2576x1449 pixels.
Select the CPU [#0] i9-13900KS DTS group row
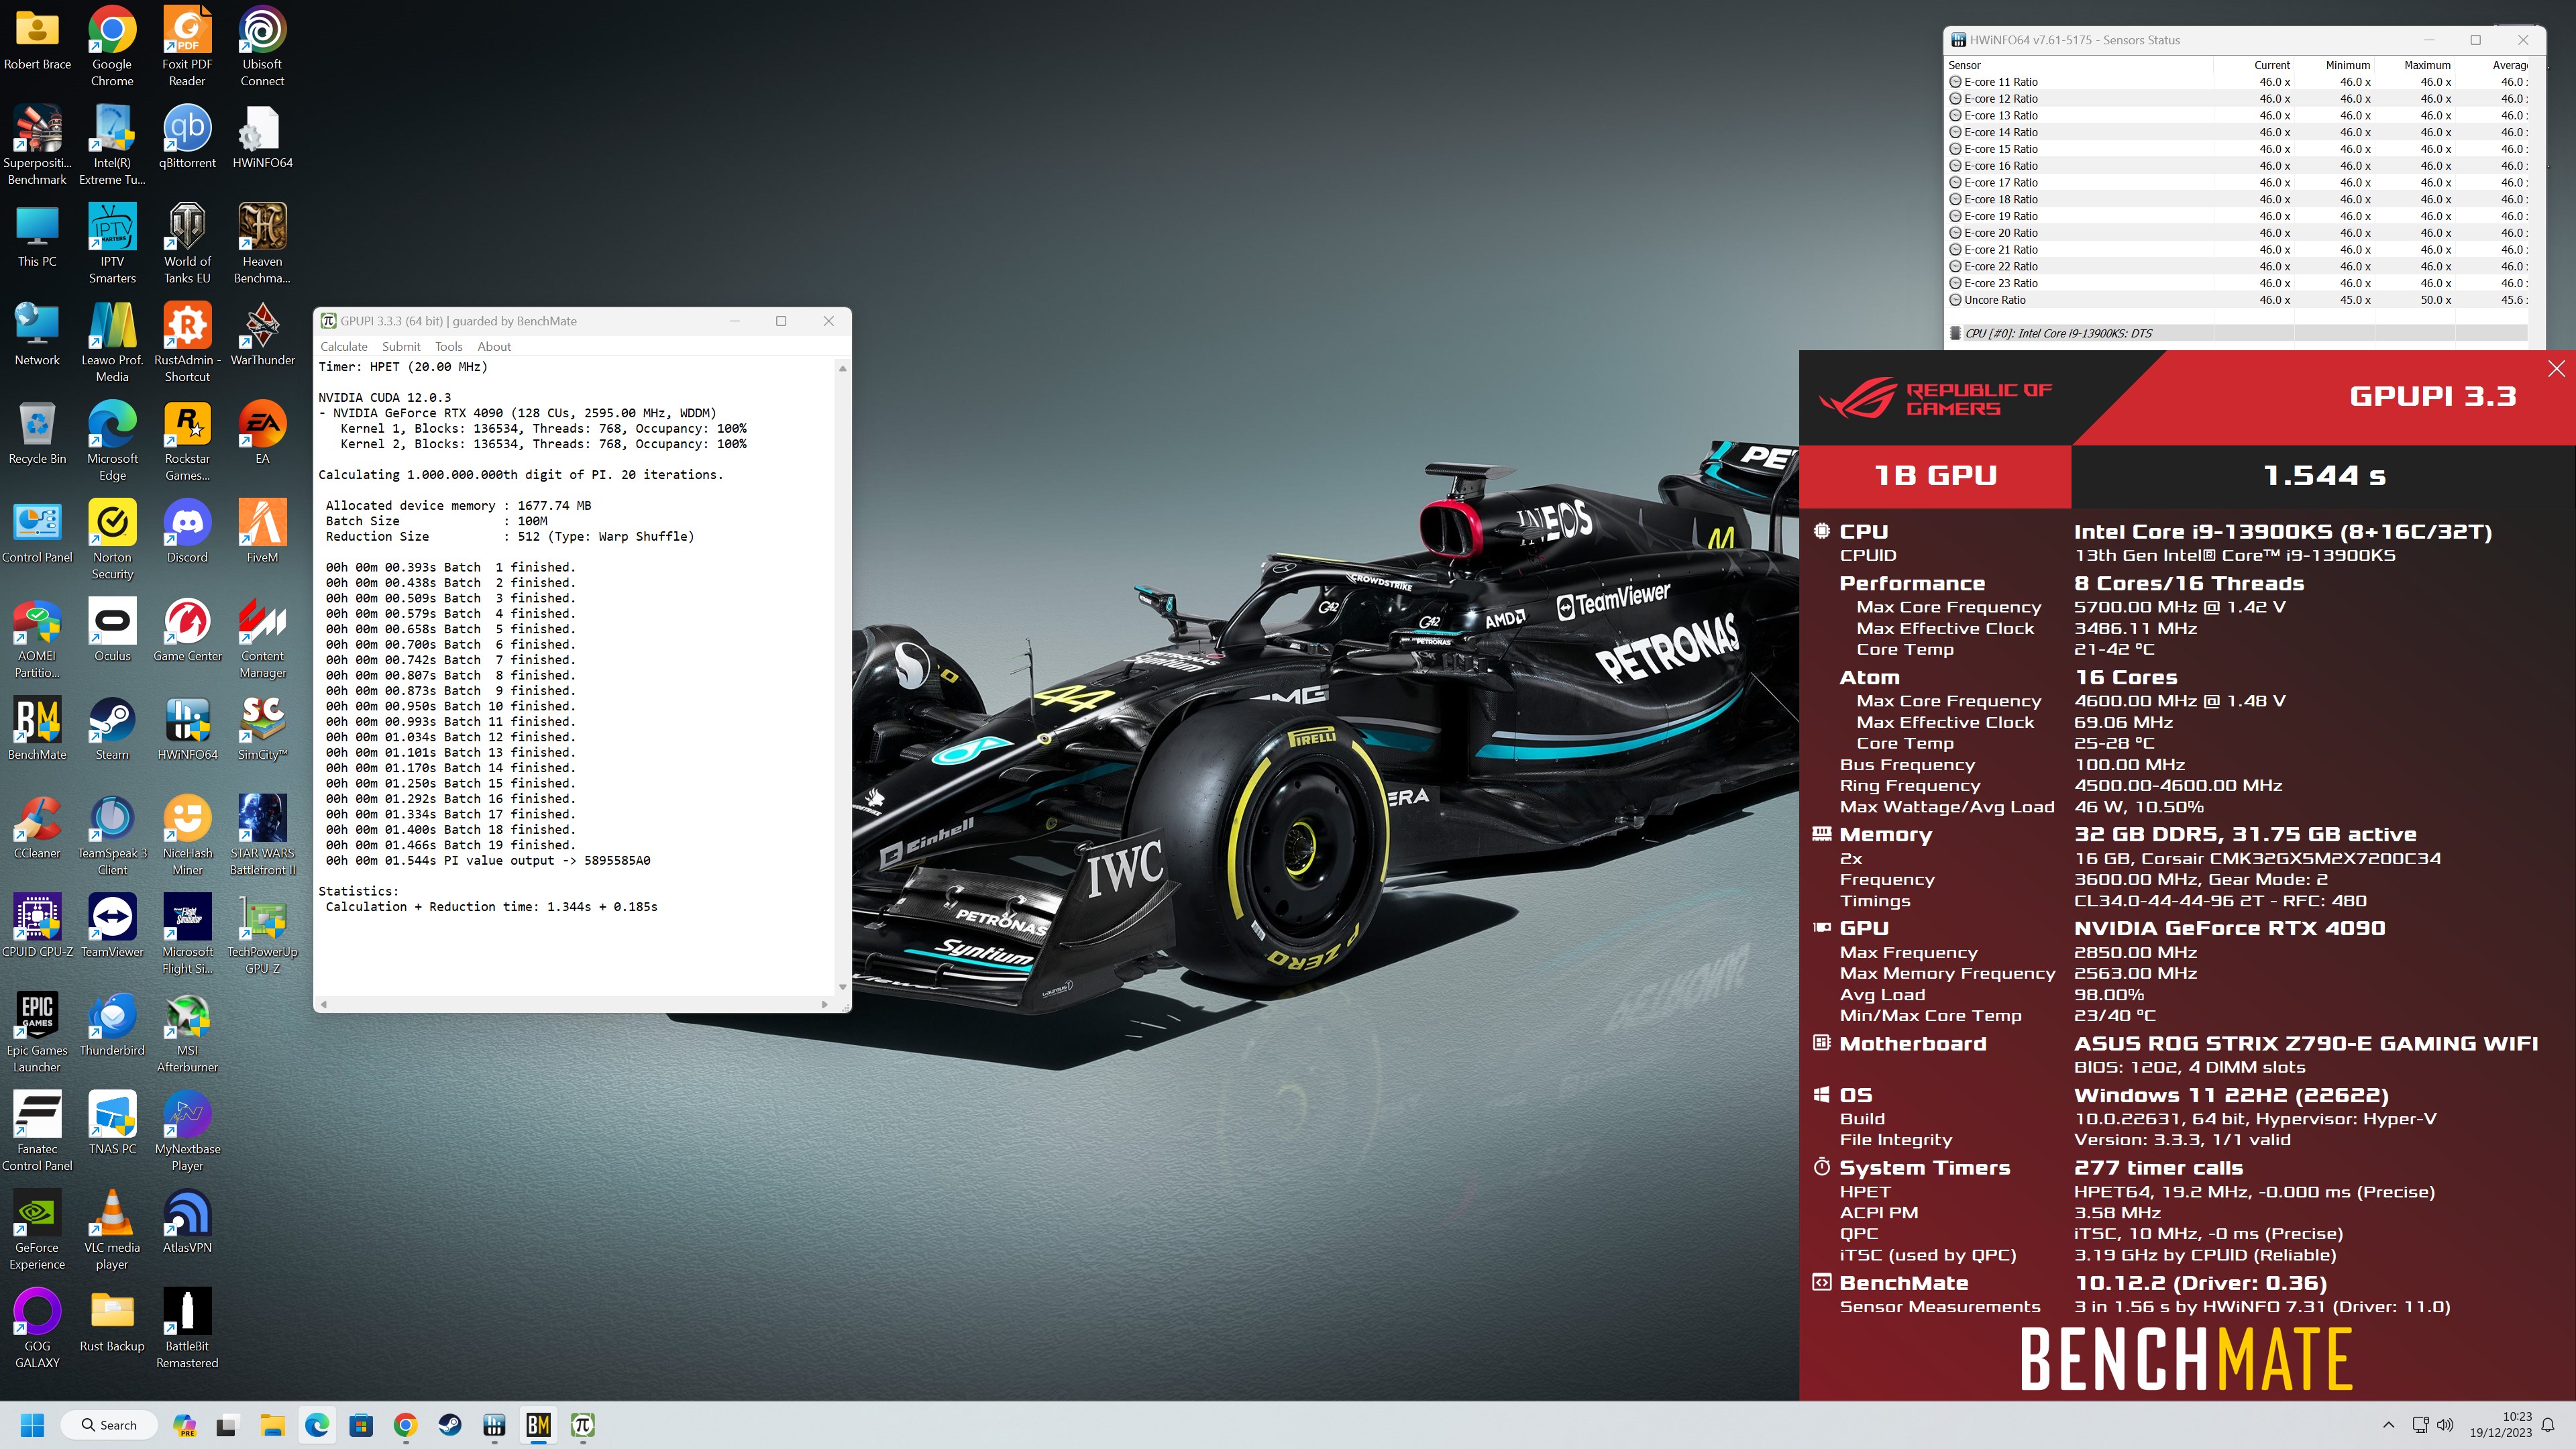point(2237,333)
